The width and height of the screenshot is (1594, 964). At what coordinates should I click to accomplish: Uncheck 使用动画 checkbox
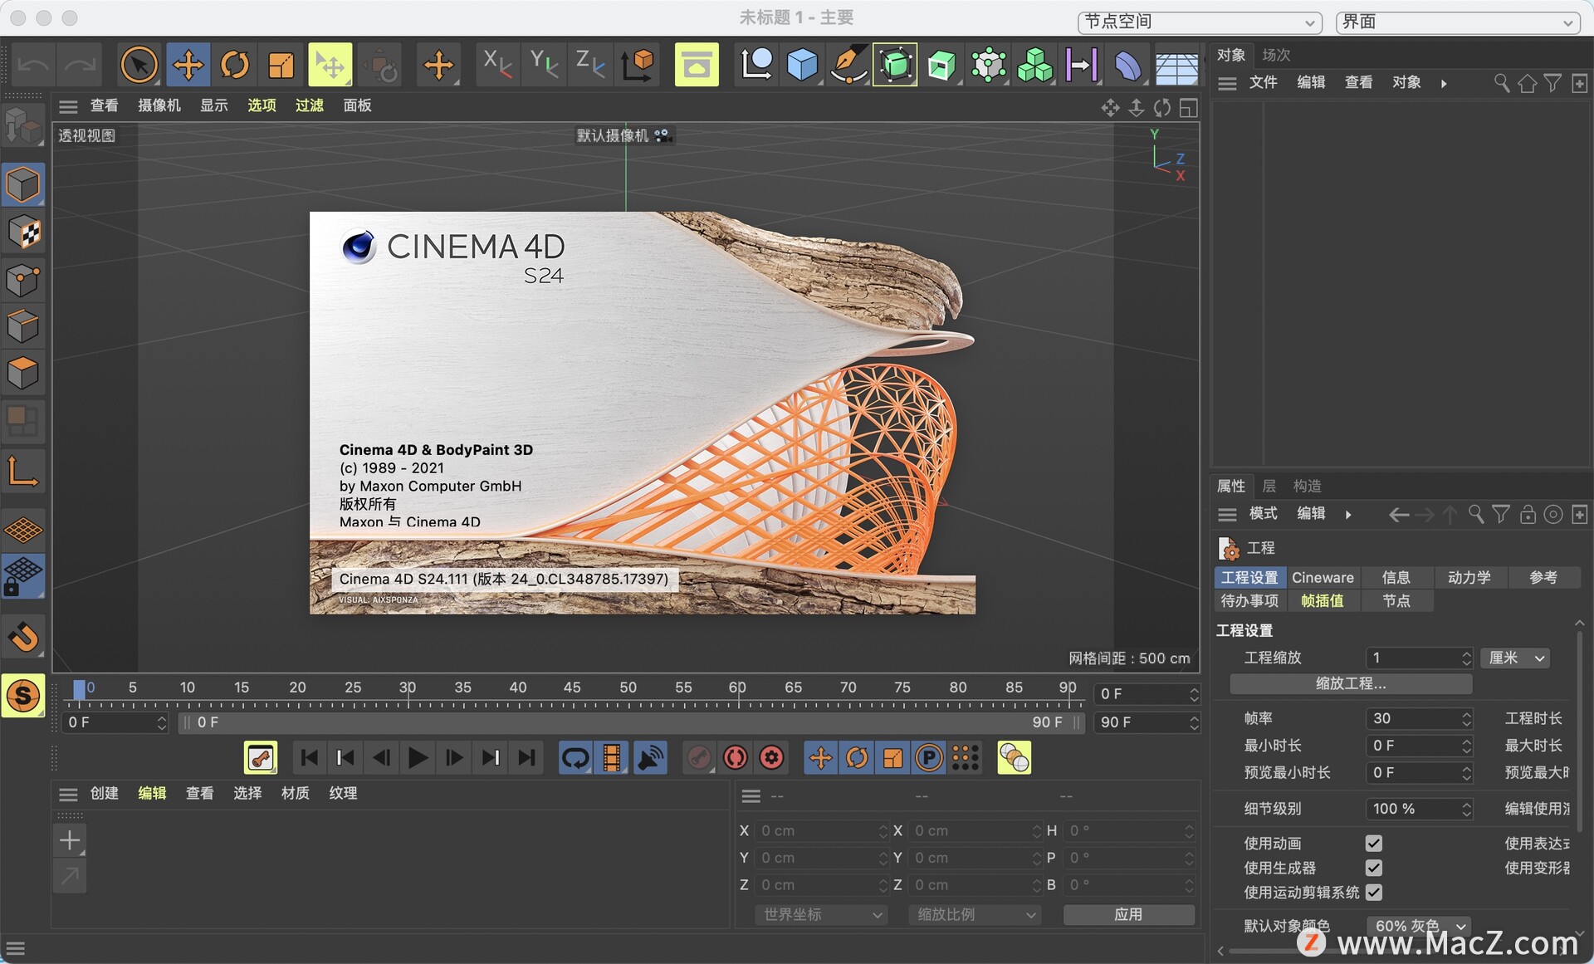(1374, 844)
